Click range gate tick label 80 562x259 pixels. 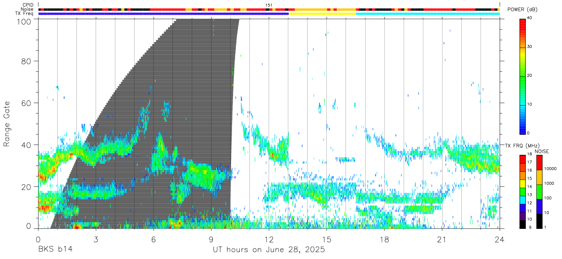pyautogui.click(x=27, y=61)
